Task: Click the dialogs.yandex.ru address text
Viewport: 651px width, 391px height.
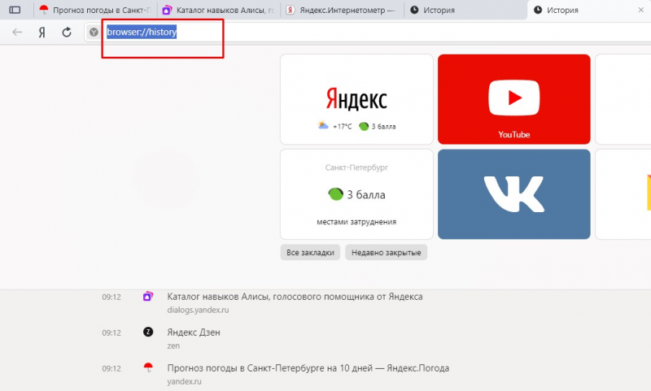Action: [198, 310]
